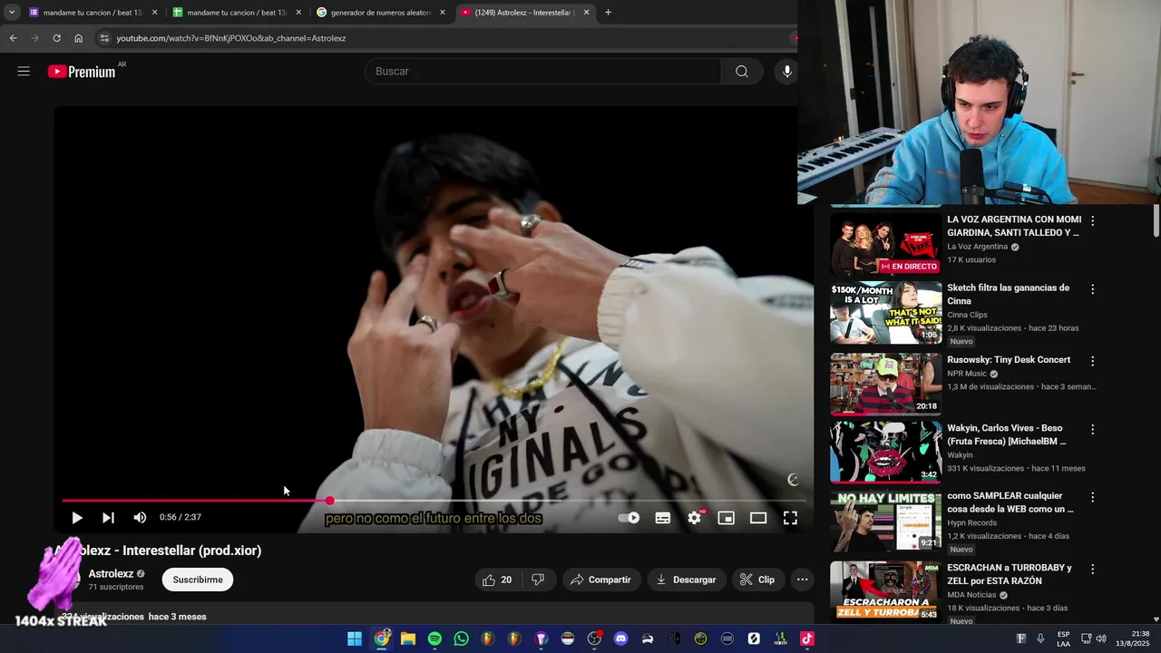Play the paused Astrolexz video

tap(77, 518)
